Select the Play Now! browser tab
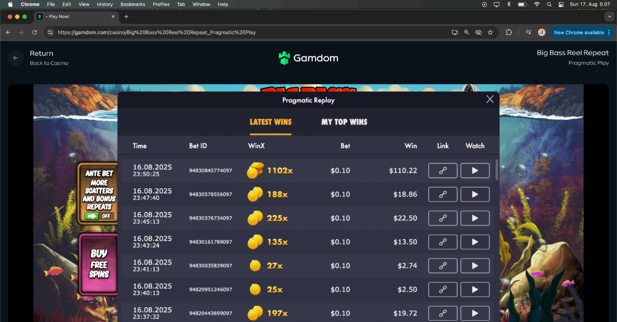The height and width of the screenshot is (322, 617). pos(76,16)
